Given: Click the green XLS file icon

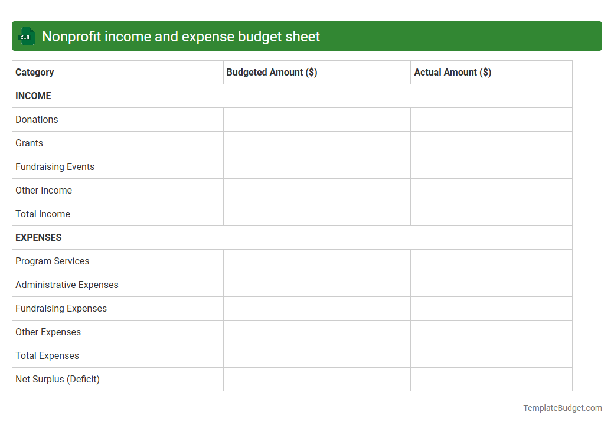Looking at the screenshot, I should pyautogui.click(x=26, y=36).
